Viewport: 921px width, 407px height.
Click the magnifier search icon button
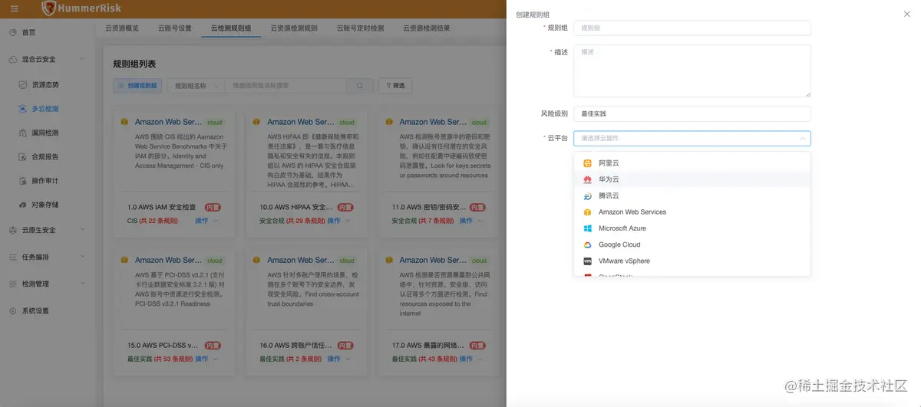359,86
